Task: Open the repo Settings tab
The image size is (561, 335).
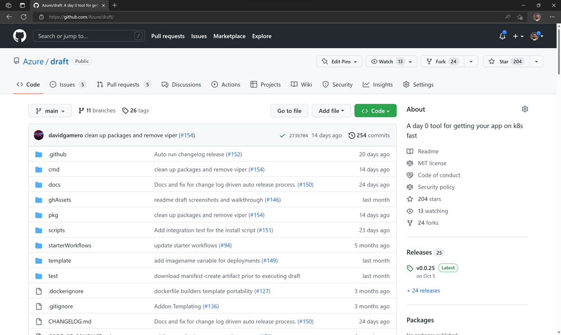Action: click(x=418, y=85)
